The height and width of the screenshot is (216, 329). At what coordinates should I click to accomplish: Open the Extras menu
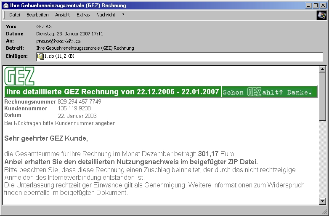tap(83, 15)
